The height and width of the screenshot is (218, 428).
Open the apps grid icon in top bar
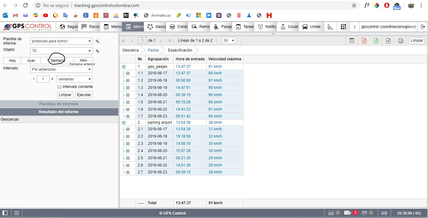pyautogui.click(x=343, y=27)
